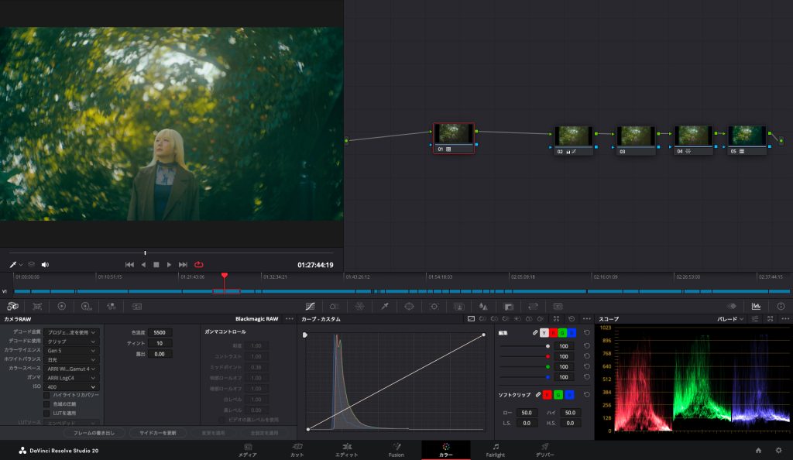Click the サイドカーを更新 button
The height and width of the screenshot is (460, 793).
(157, 432)
